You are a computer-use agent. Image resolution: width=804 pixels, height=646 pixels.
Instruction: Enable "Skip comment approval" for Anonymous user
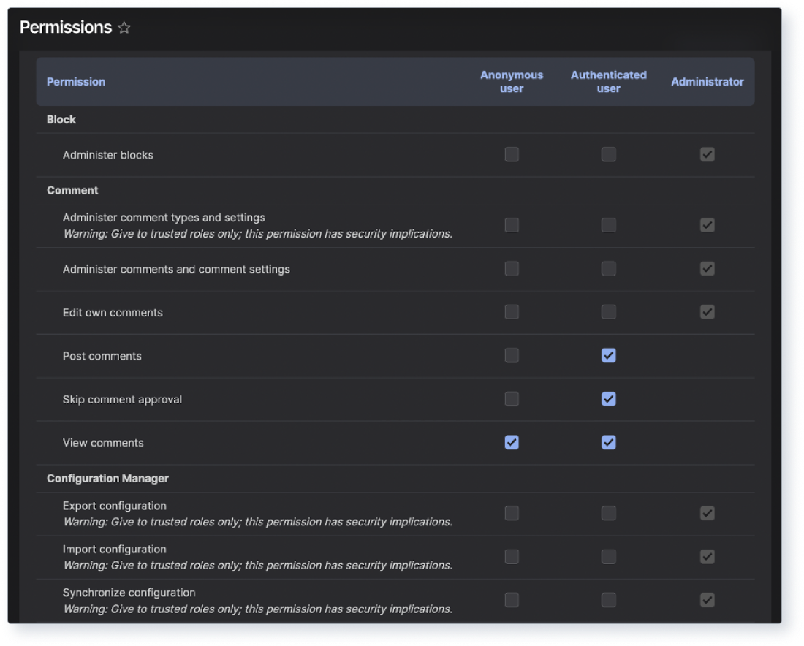512,399
